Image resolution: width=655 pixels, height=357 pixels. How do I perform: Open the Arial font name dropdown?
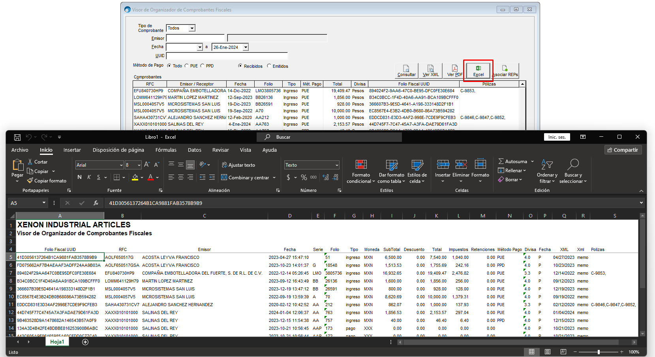tap(121, 165)
